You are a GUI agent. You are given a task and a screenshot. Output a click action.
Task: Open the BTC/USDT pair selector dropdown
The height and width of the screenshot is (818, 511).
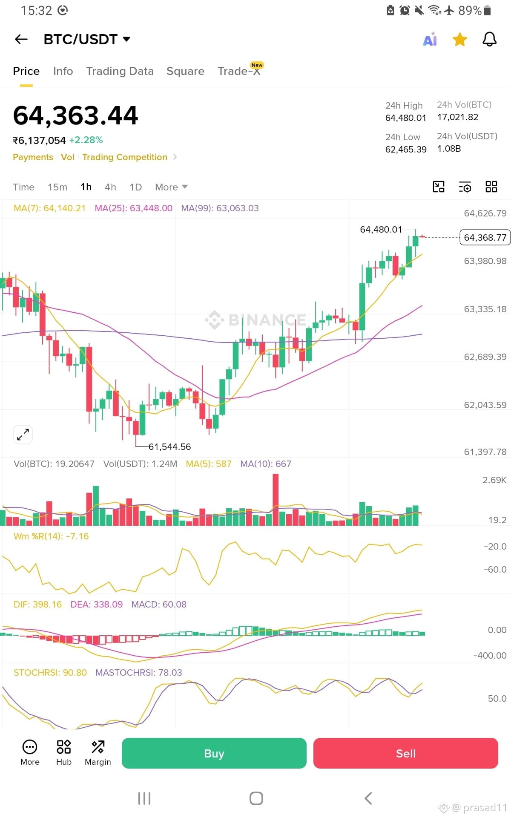[x=87, y=39]
